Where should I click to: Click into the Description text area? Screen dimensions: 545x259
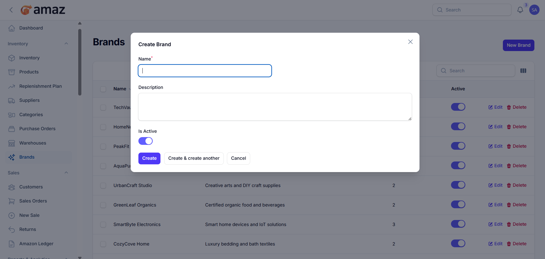click(275, 107)
